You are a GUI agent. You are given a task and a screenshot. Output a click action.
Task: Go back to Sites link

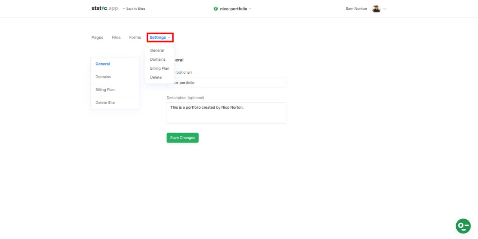[134, 9]
